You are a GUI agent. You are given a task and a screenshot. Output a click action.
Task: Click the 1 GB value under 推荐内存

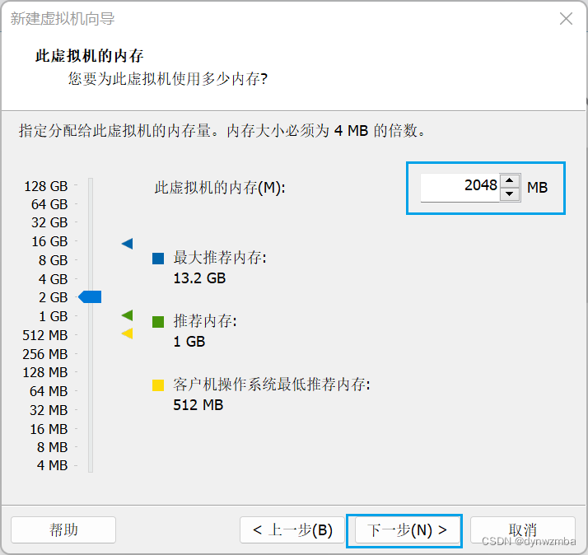(x=189, y=342)
